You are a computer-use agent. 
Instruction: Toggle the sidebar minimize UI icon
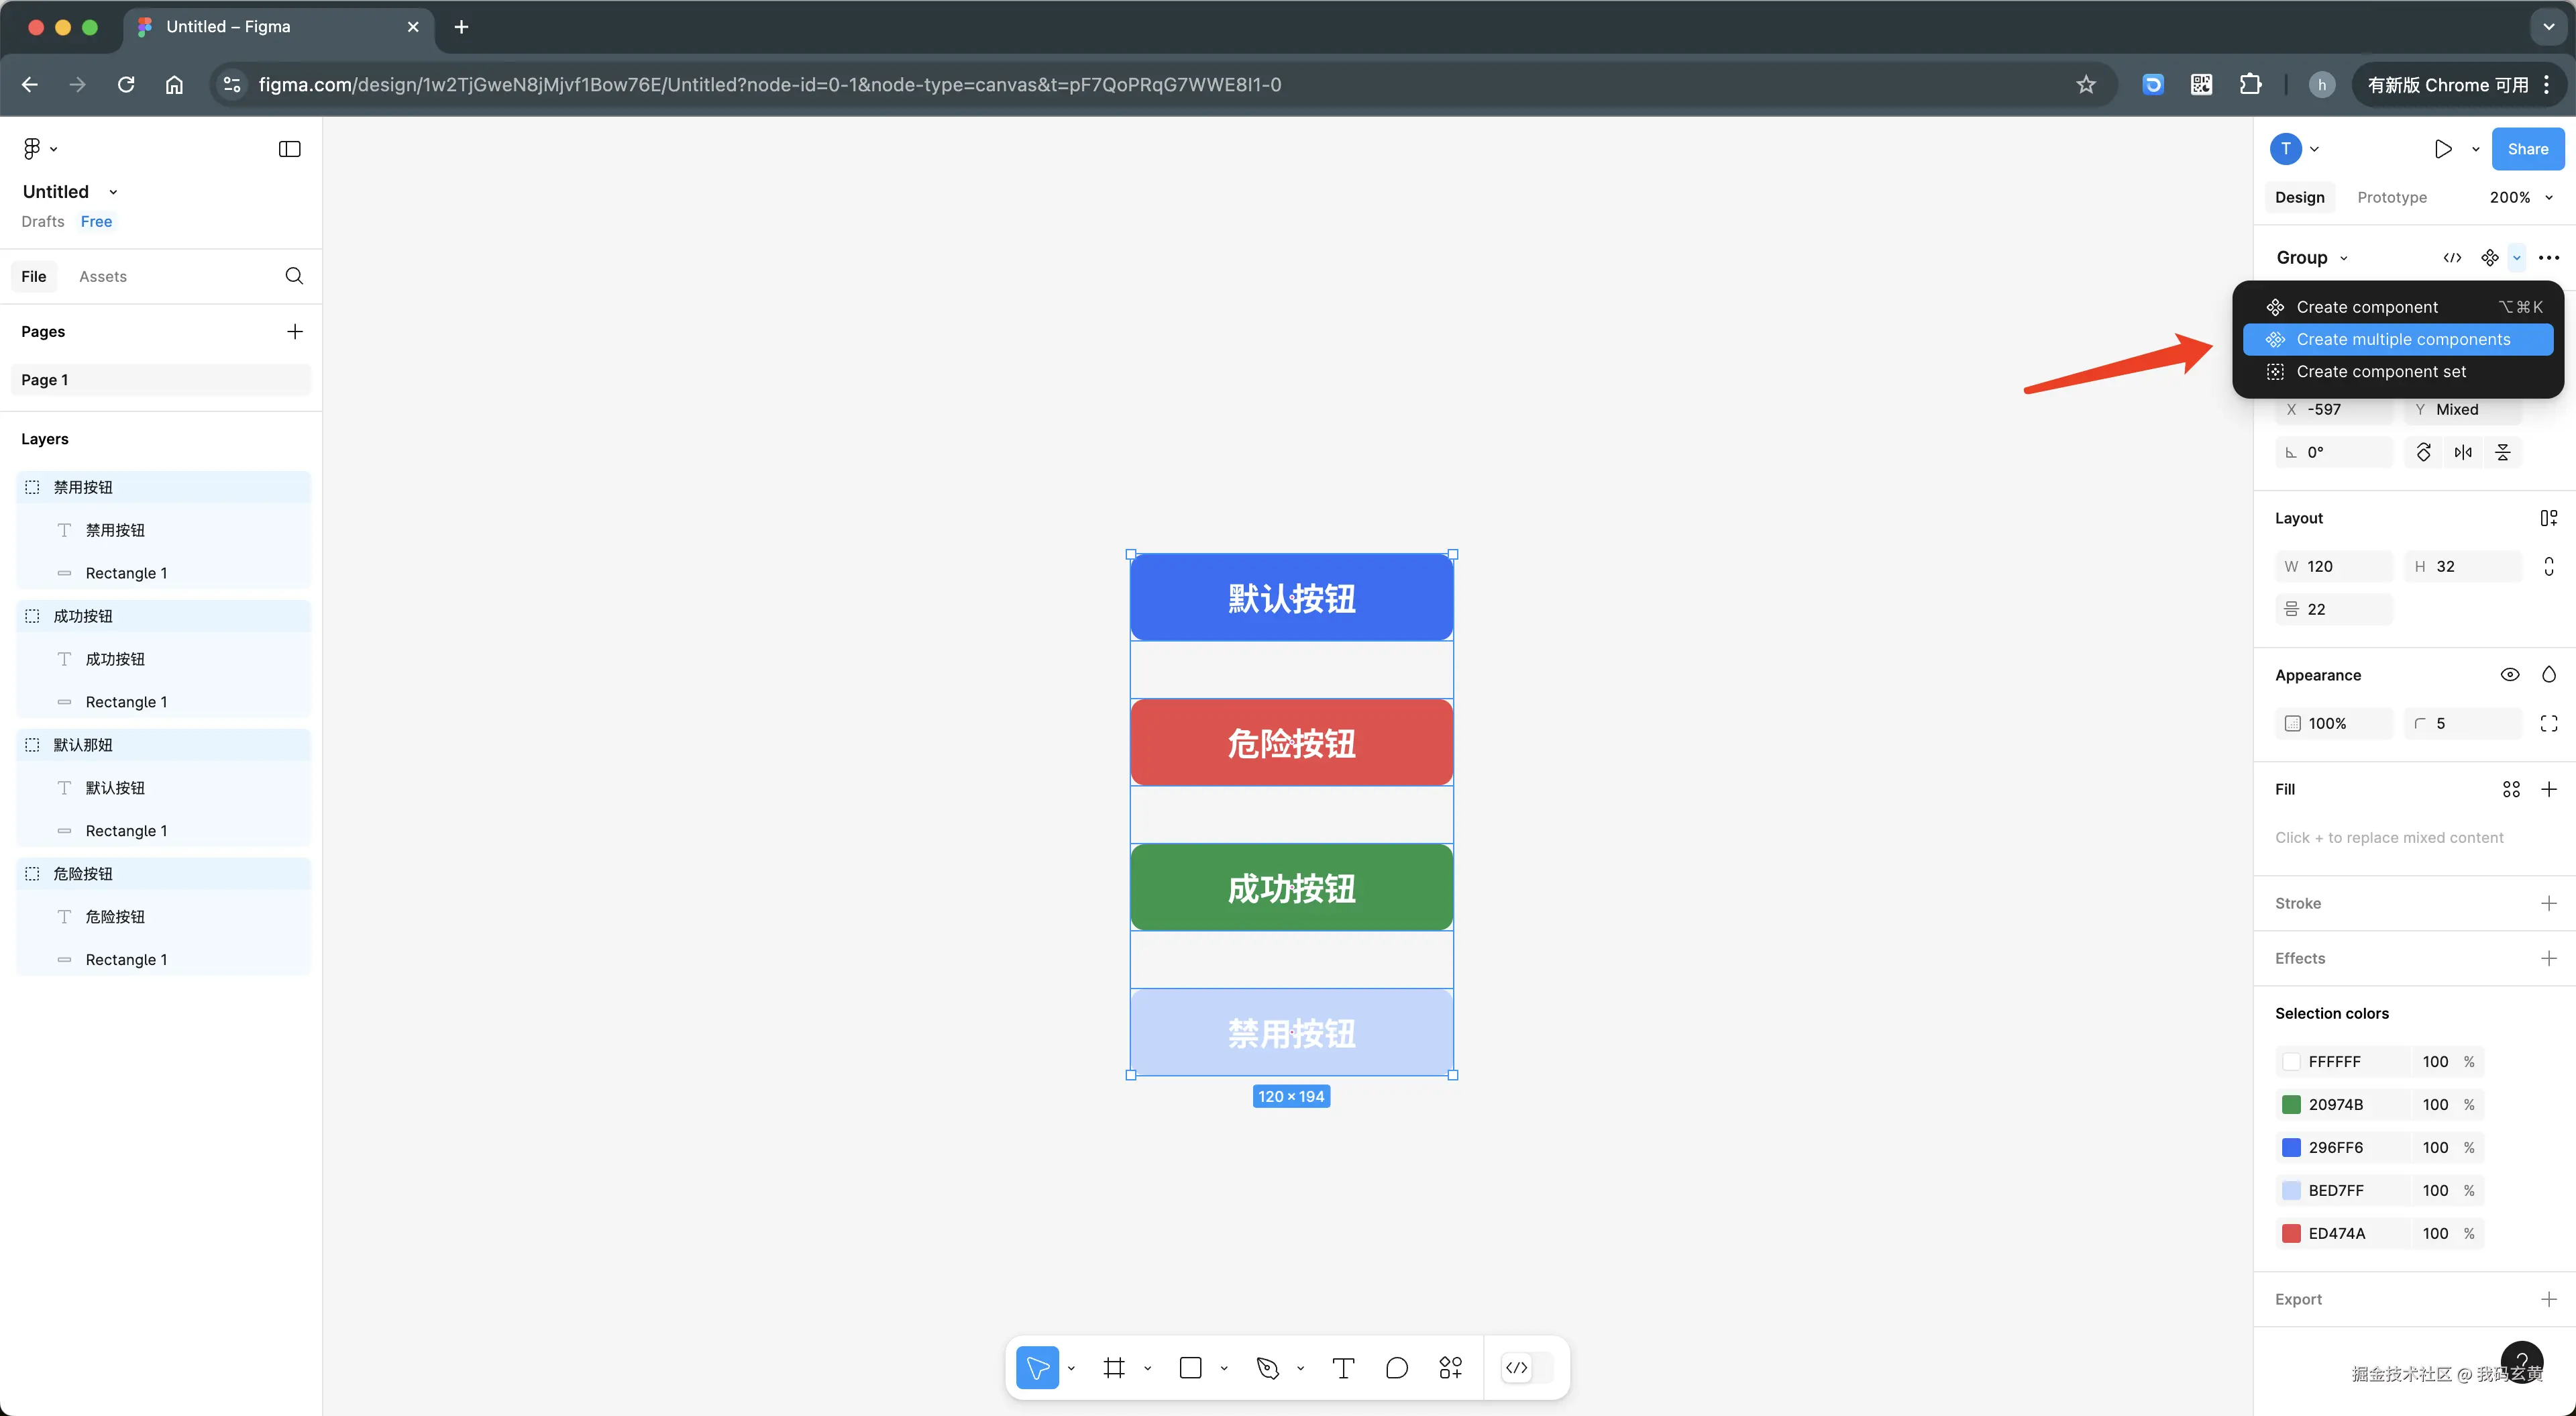click(289, 149)
